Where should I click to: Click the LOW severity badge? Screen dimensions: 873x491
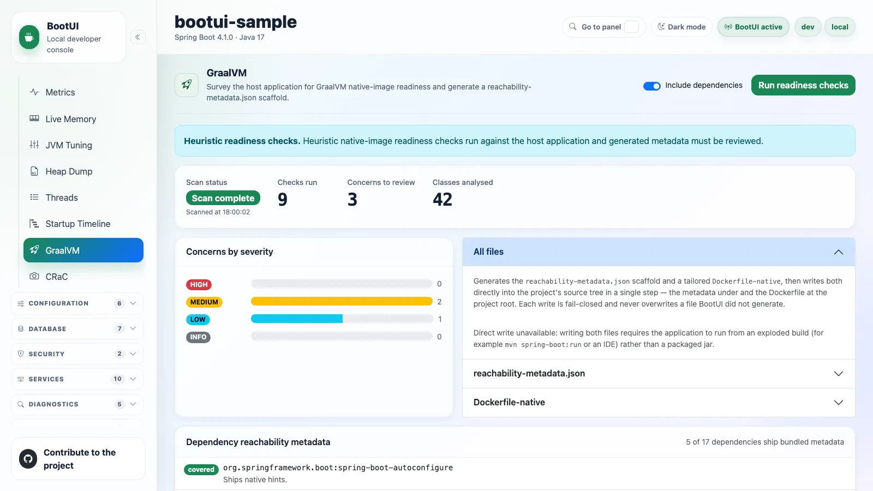pyautogui.click(x=198, y=319)
